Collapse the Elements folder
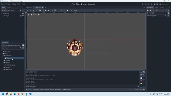The image size is (171, 96). point(3,56)
